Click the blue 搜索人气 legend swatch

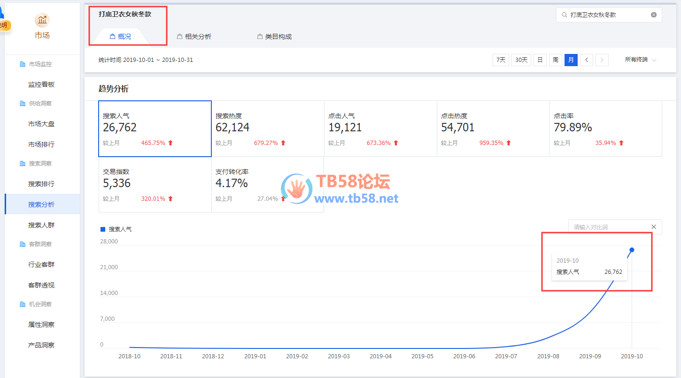pos(103,229)
